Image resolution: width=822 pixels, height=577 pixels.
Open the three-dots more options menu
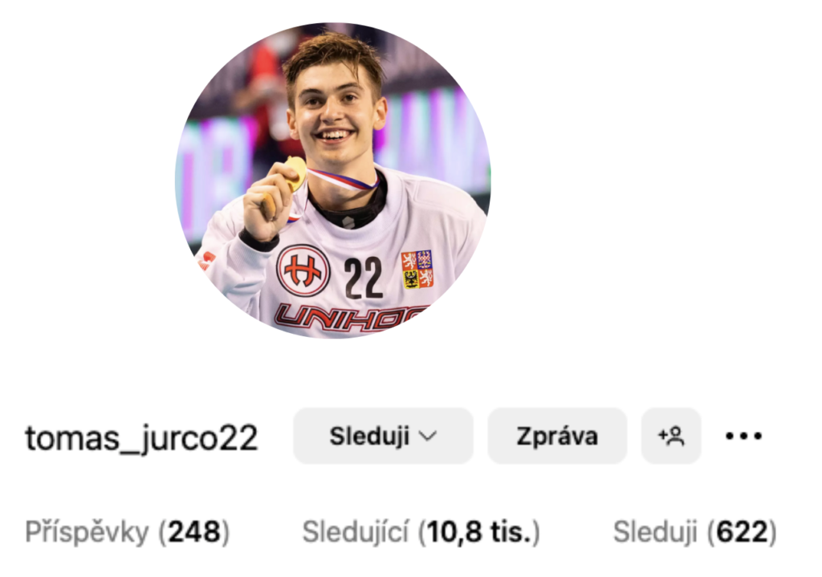(743, 436)
